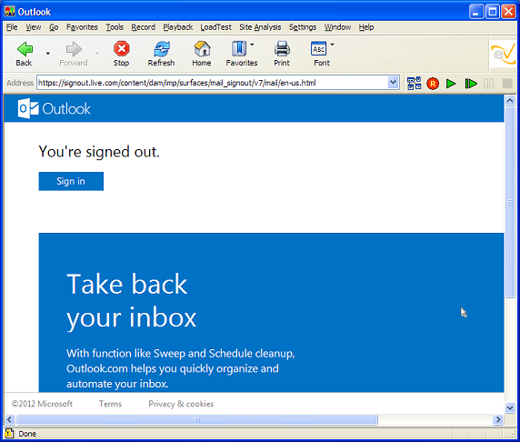Open the Site Analysis menu
520x442 pixels.
coord(260,27)
